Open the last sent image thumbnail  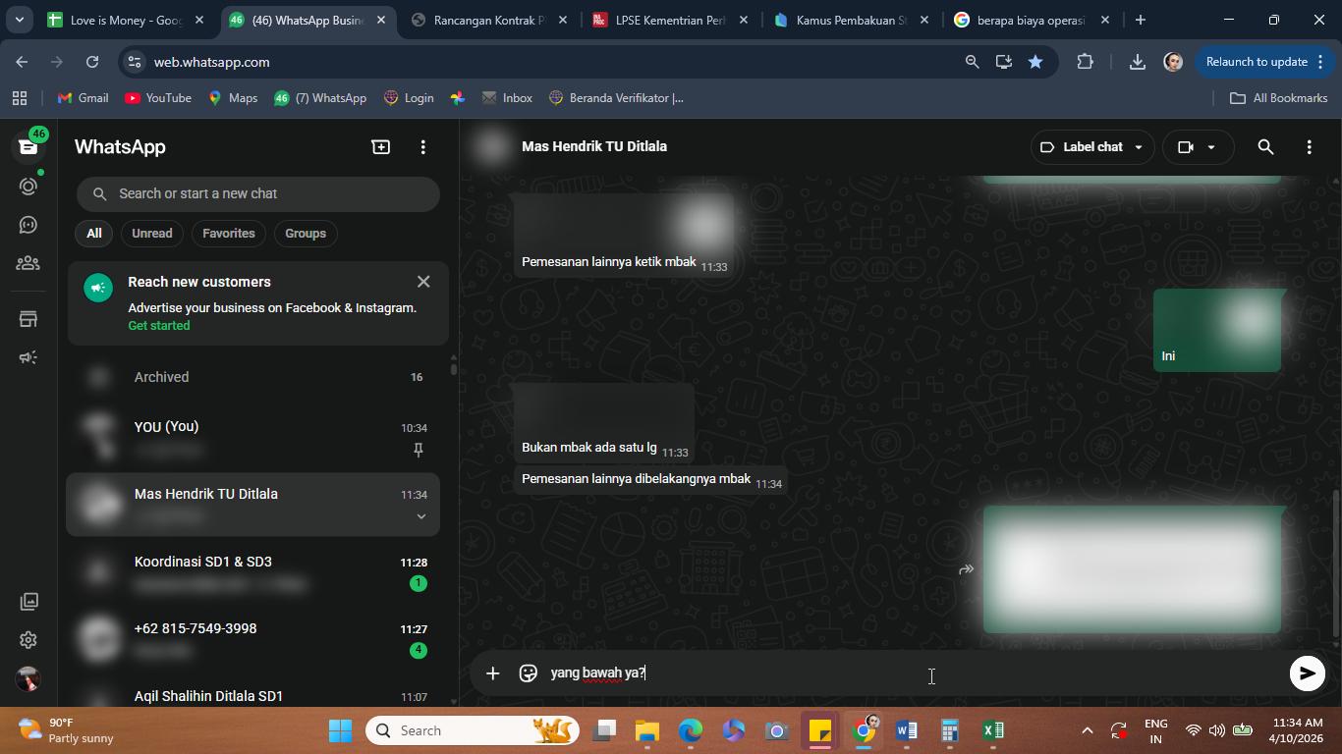click(x=1133, y=569)
